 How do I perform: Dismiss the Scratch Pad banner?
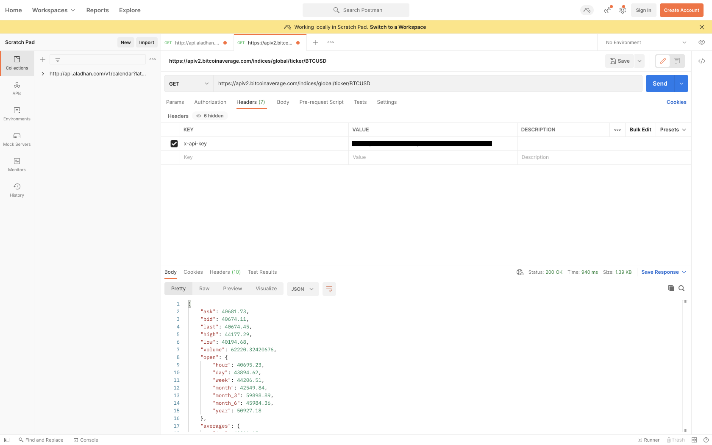(x=702, y=27)
